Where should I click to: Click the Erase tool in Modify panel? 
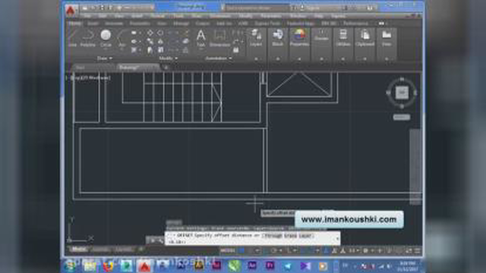(x=185, y=33)
